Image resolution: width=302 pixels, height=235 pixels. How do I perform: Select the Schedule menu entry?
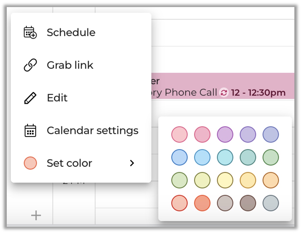[x=71, y=32]
